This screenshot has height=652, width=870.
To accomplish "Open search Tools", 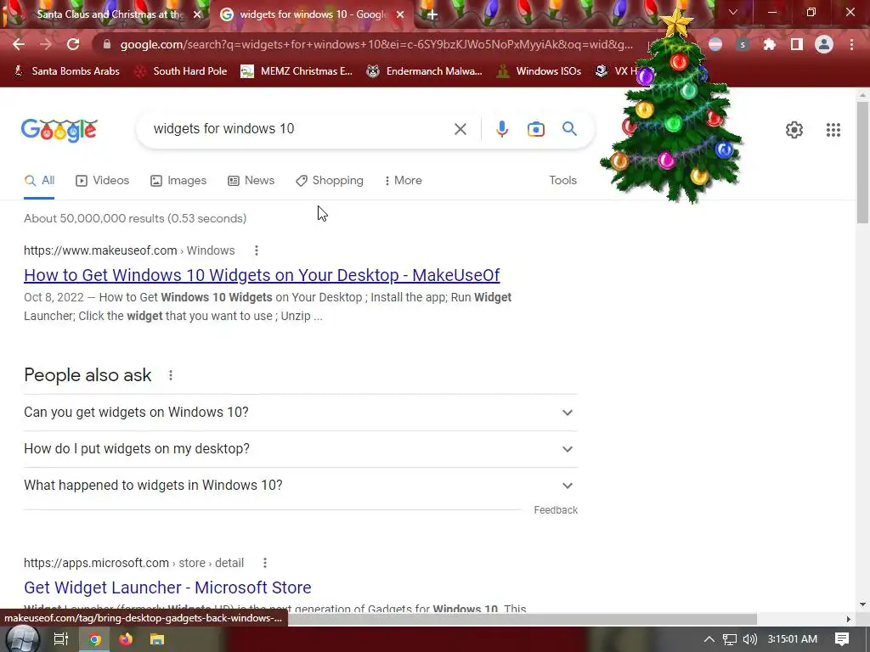I will pyautogui.click(x=562, y=181).
